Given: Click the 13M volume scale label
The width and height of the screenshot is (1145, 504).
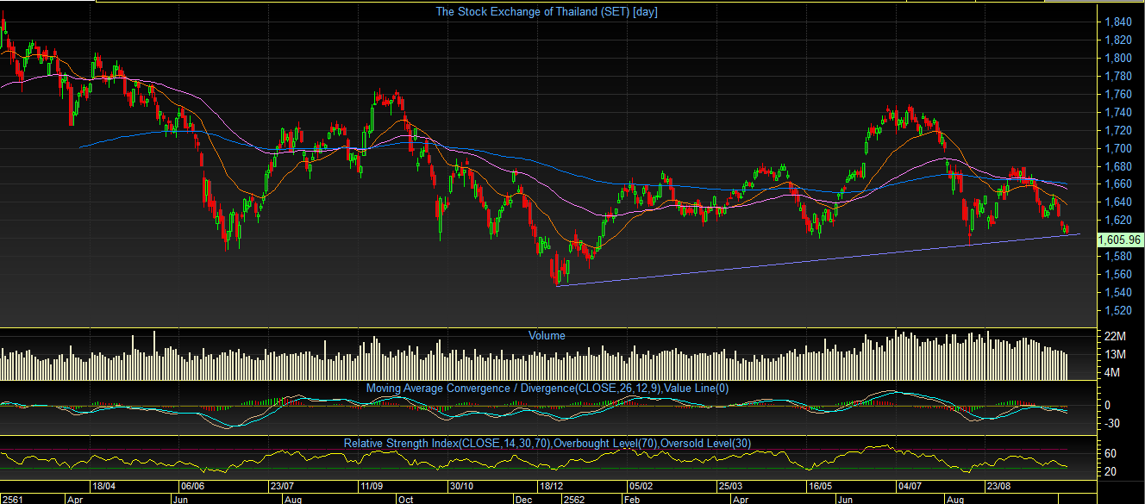Looking at the screenshot, I should [1115, 354].
